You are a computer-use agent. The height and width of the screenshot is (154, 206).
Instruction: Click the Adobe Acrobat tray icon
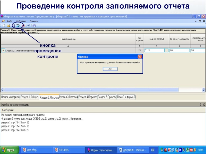point(166,150)
